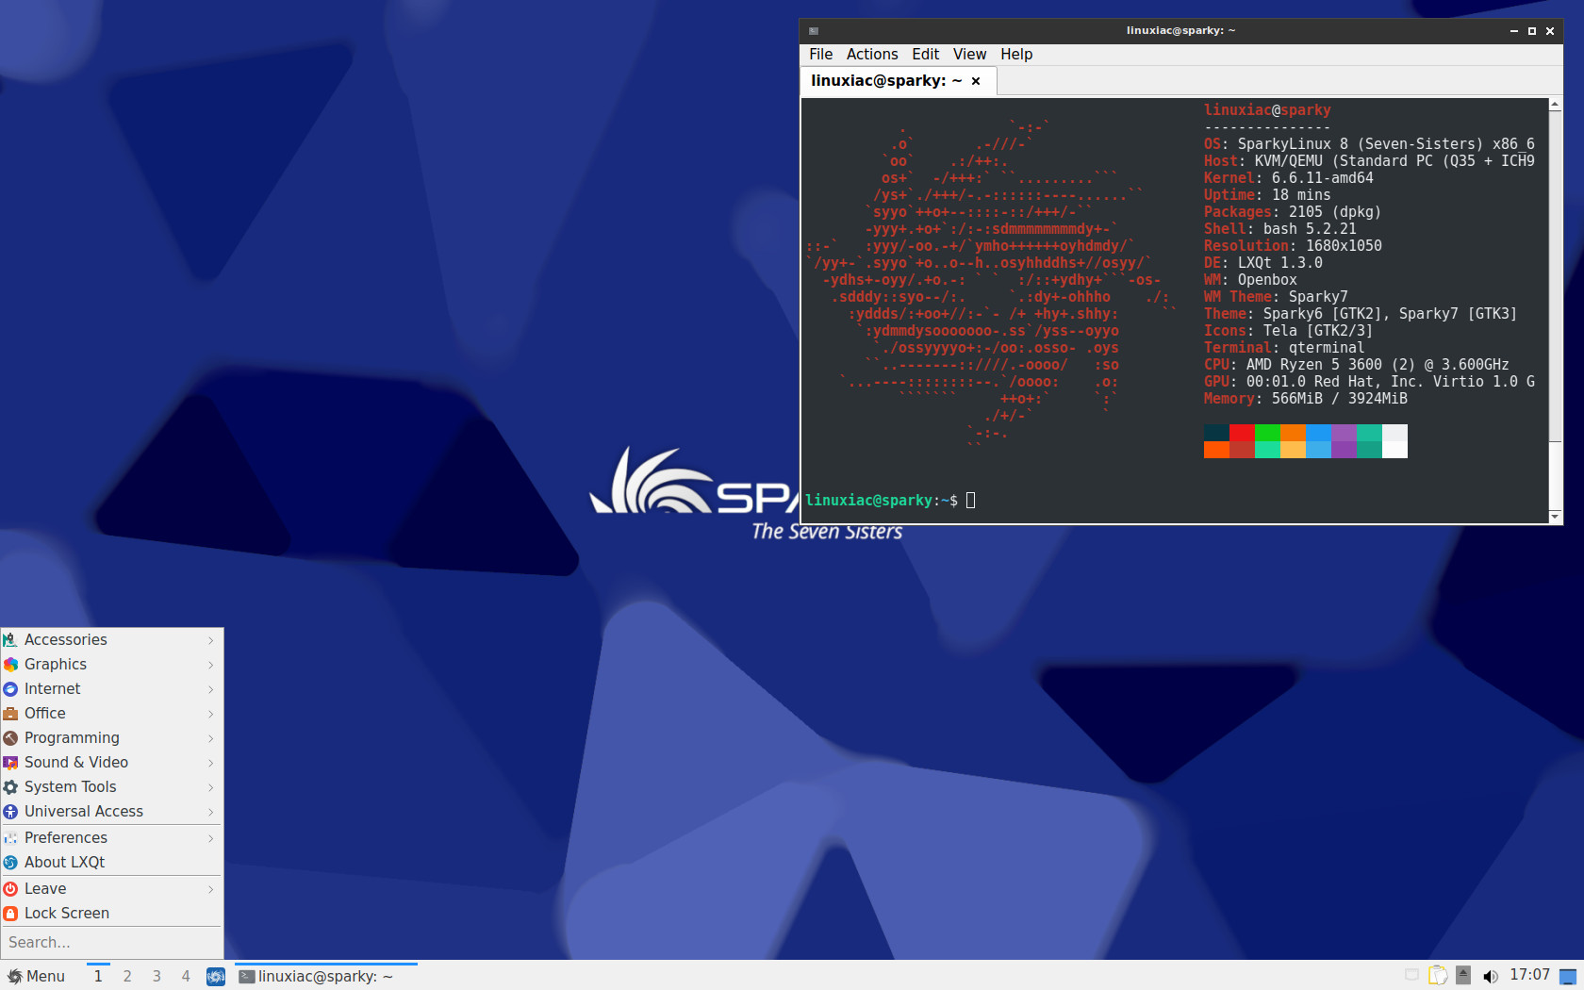The image size is (1584, 990).
Task: Click the terminal scrollbar down arrow
Action: pos(1555,517)
